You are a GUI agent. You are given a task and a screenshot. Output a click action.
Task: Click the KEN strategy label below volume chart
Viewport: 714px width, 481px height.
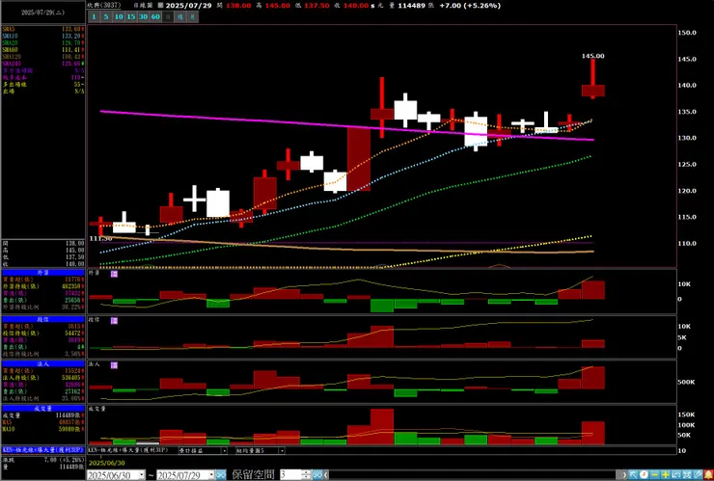(x=128, y=450)
